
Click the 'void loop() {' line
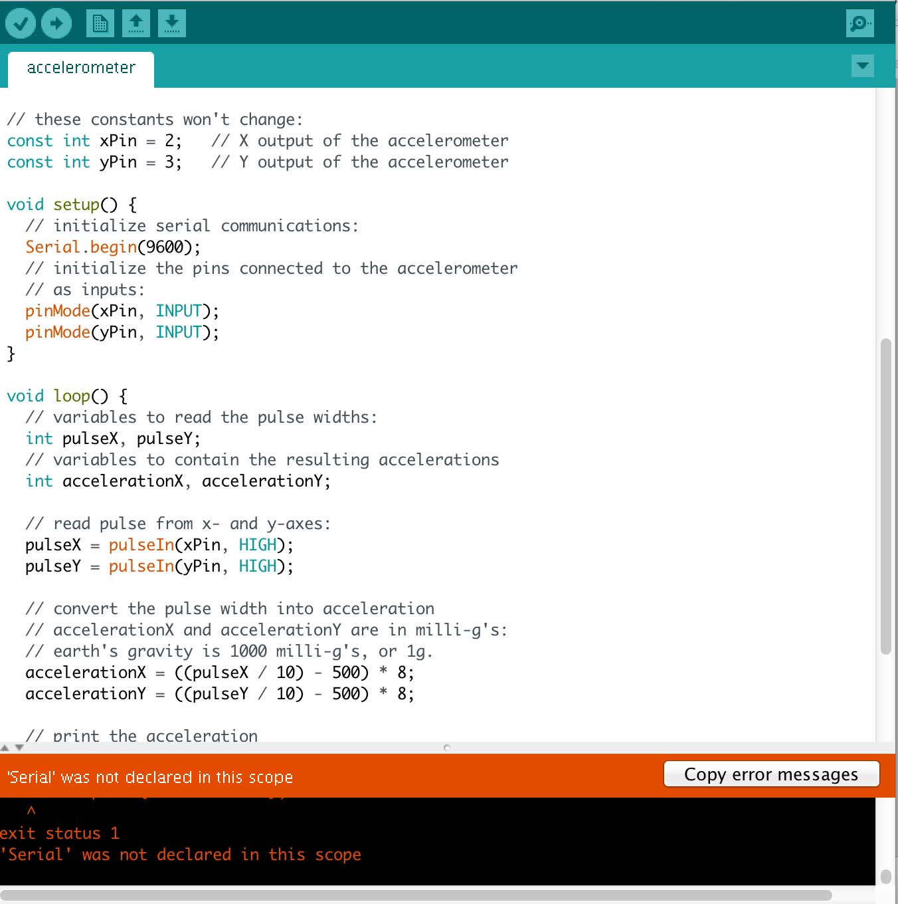click(x=67, y=396)
